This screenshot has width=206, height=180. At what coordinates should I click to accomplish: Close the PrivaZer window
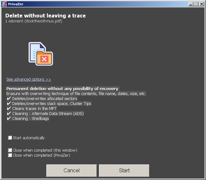click(202, 4)
